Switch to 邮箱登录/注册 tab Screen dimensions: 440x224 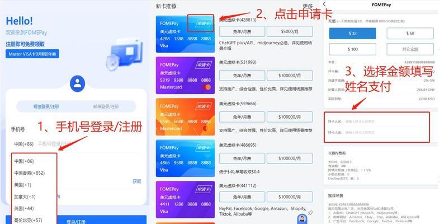106,106
